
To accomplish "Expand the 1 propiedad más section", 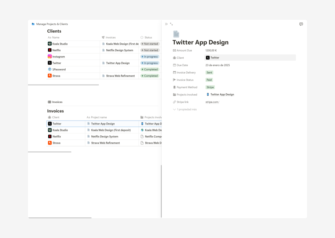I will click(x=185, y=110).
